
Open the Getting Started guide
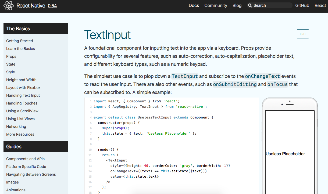[x=19, y=41]
